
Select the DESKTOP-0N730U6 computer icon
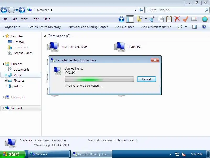(x=53, y=47)
